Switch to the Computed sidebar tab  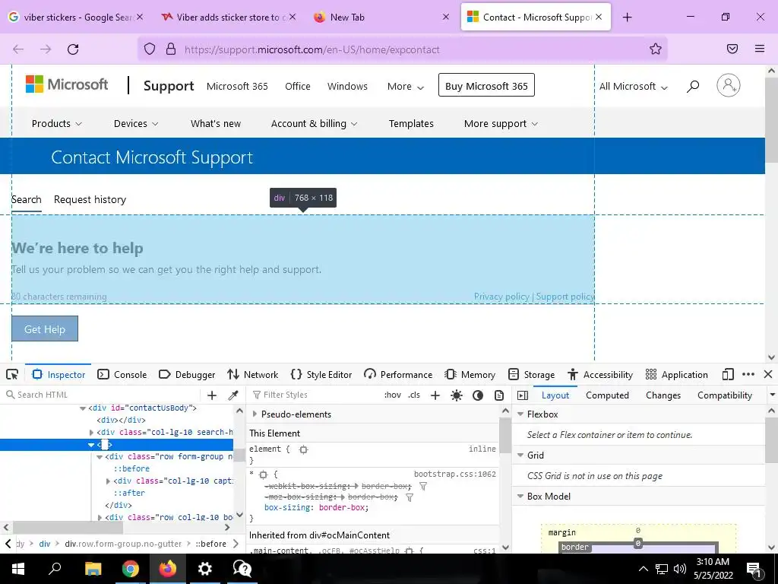click(x=607, y=395)
